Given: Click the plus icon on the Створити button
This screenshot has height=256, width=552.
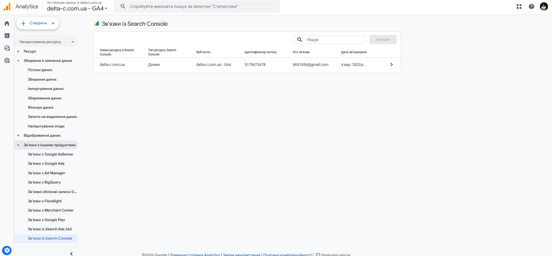Looking at the screenshot, I should pos(23,23).
